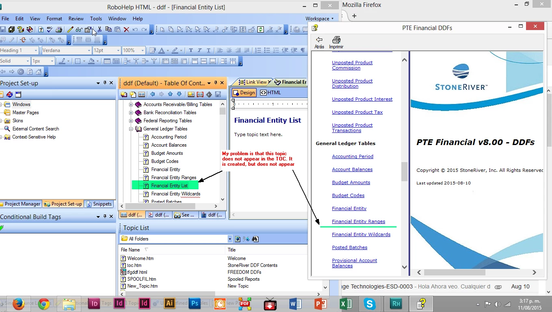Open the Workspace dropdown
The width and height of the screenshot is (552, 312).
point(319,19)
